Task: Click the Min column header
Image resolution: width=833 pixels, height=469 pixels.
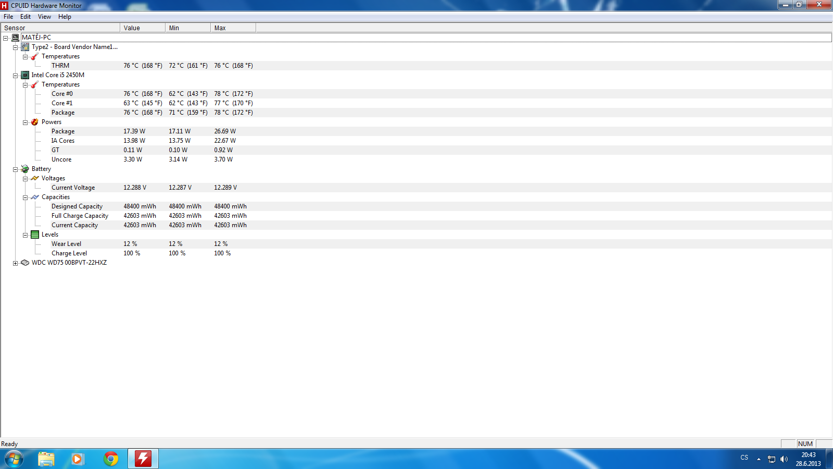Action: [x=188, y=28]
